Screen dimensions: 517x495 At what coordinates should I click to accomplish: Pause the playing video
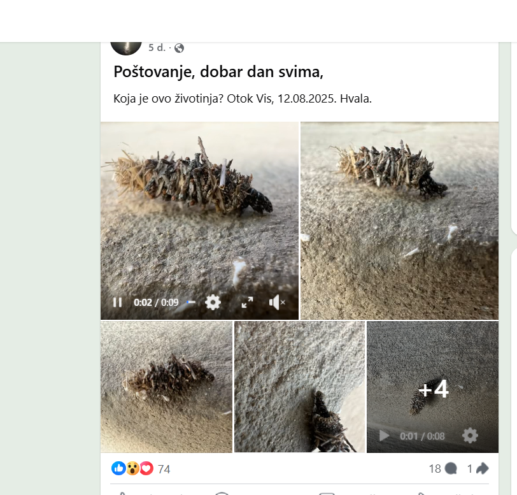click(x=117, y=302)
